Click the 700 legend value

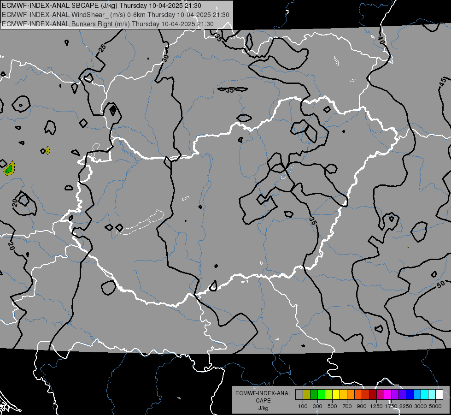point(347,406)
